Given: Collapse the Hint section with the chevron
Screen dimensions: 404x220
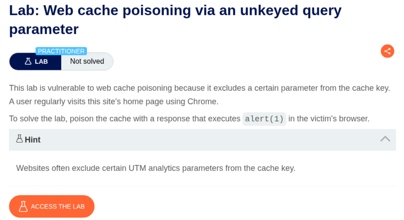Looking at the screenshot, I should [x=385, y=139].
